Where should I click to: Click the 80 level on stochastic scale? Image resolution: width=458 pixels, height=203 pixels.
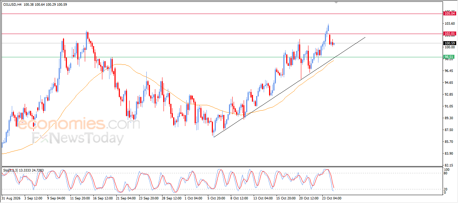coord(446,173)
